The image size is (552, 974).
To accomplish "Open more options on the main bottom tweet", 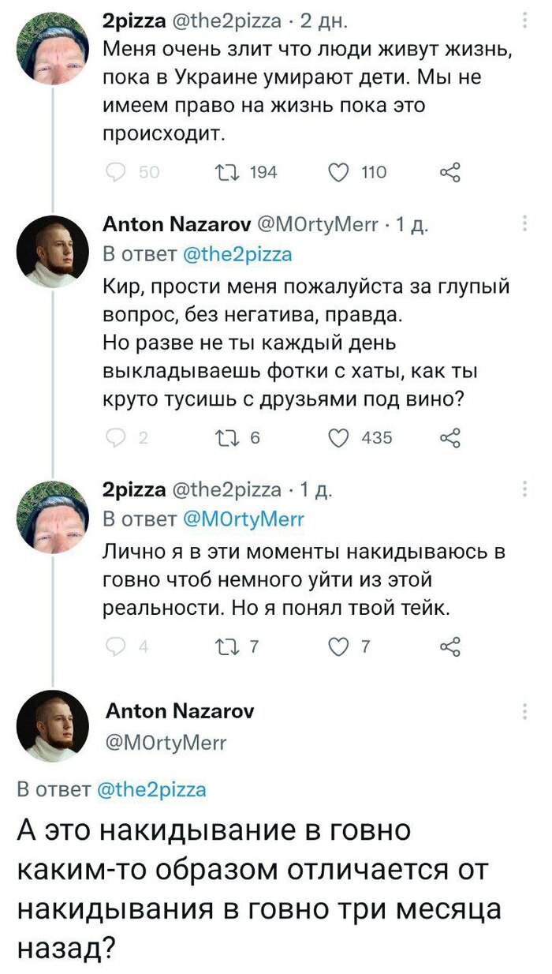I will tap(526, 712).
